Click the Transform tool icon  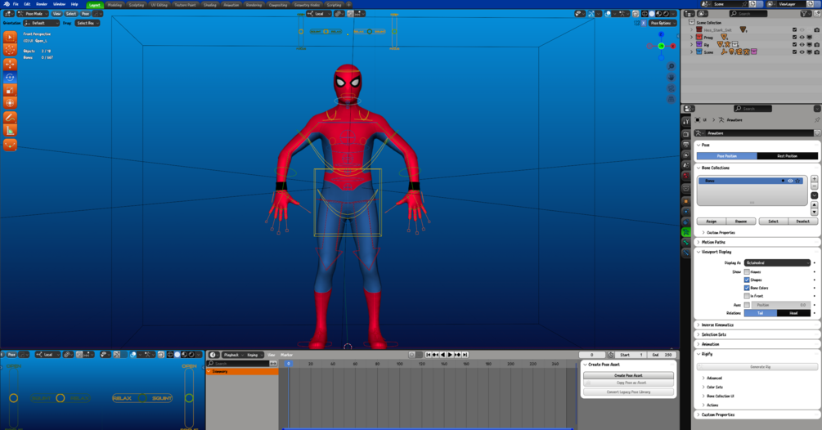point(10,104)
